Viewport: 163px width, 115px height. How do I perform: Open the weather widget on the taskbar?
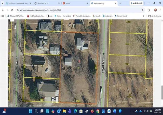[4, 111]
